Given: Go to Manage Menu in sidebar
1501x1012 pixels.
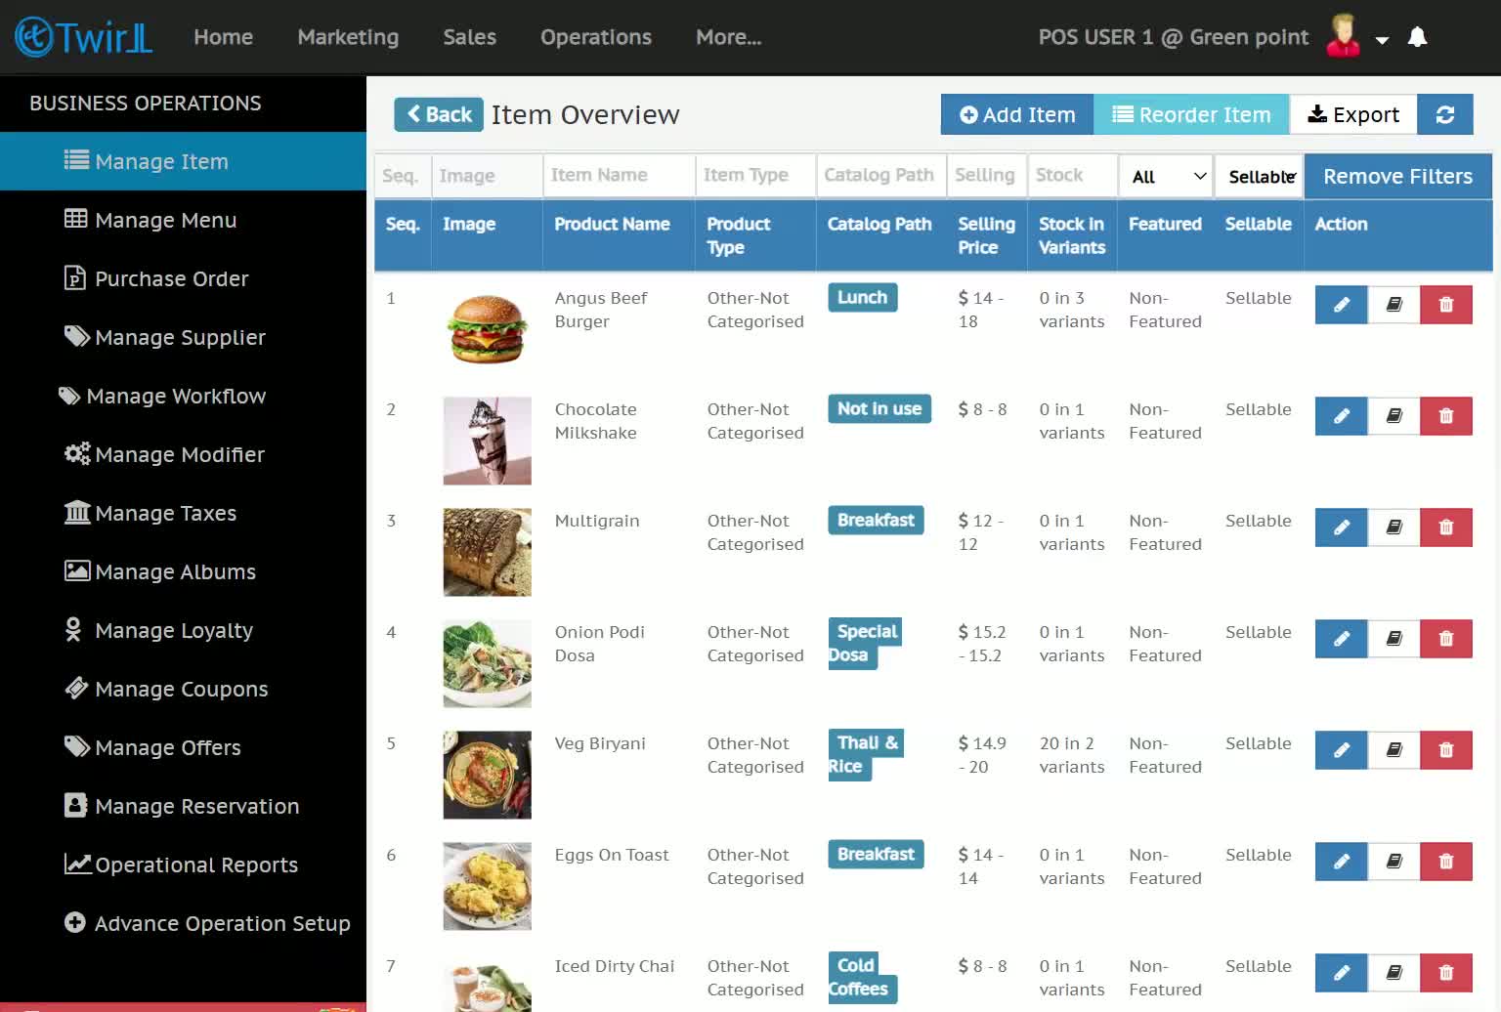Looking at the screenshot, I should tap(183, 220).
